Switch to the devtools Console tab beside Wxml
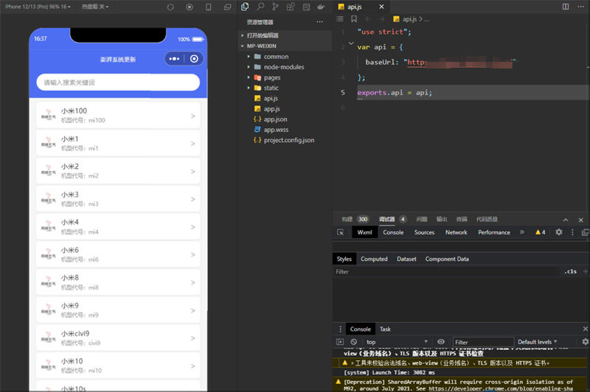Screen dimensions: 590x392 pos(393,232)
